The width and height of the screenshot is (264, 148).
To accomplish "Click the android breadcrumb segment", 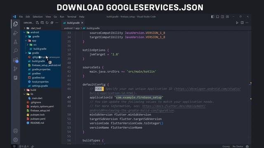I will pyautogui.click(x=68, y=28).
